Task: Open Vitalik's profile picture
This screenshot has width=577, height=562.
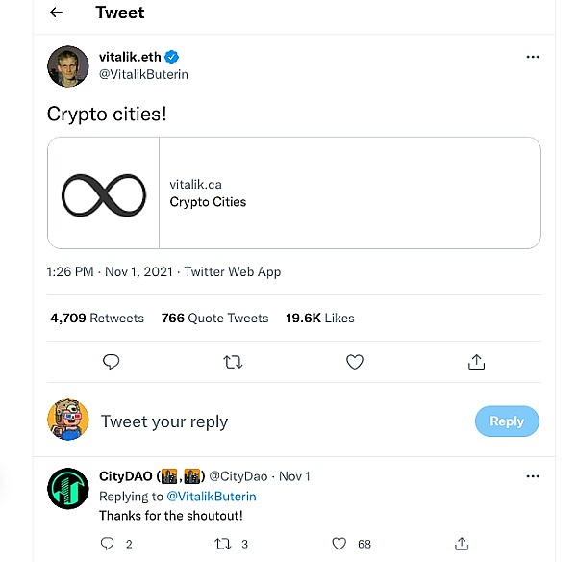Action: [68, 65]
